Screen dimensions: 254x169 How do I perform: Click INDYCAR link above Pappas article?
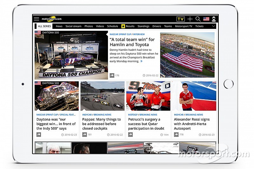pos(87,115)
